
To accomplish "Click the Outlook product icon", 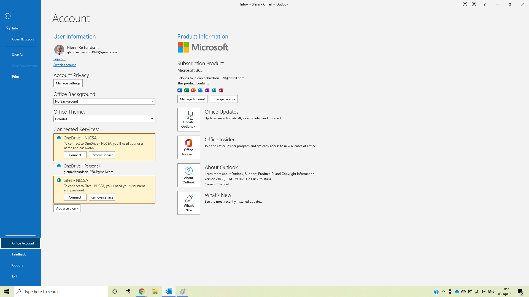I will tap(200, 90).
